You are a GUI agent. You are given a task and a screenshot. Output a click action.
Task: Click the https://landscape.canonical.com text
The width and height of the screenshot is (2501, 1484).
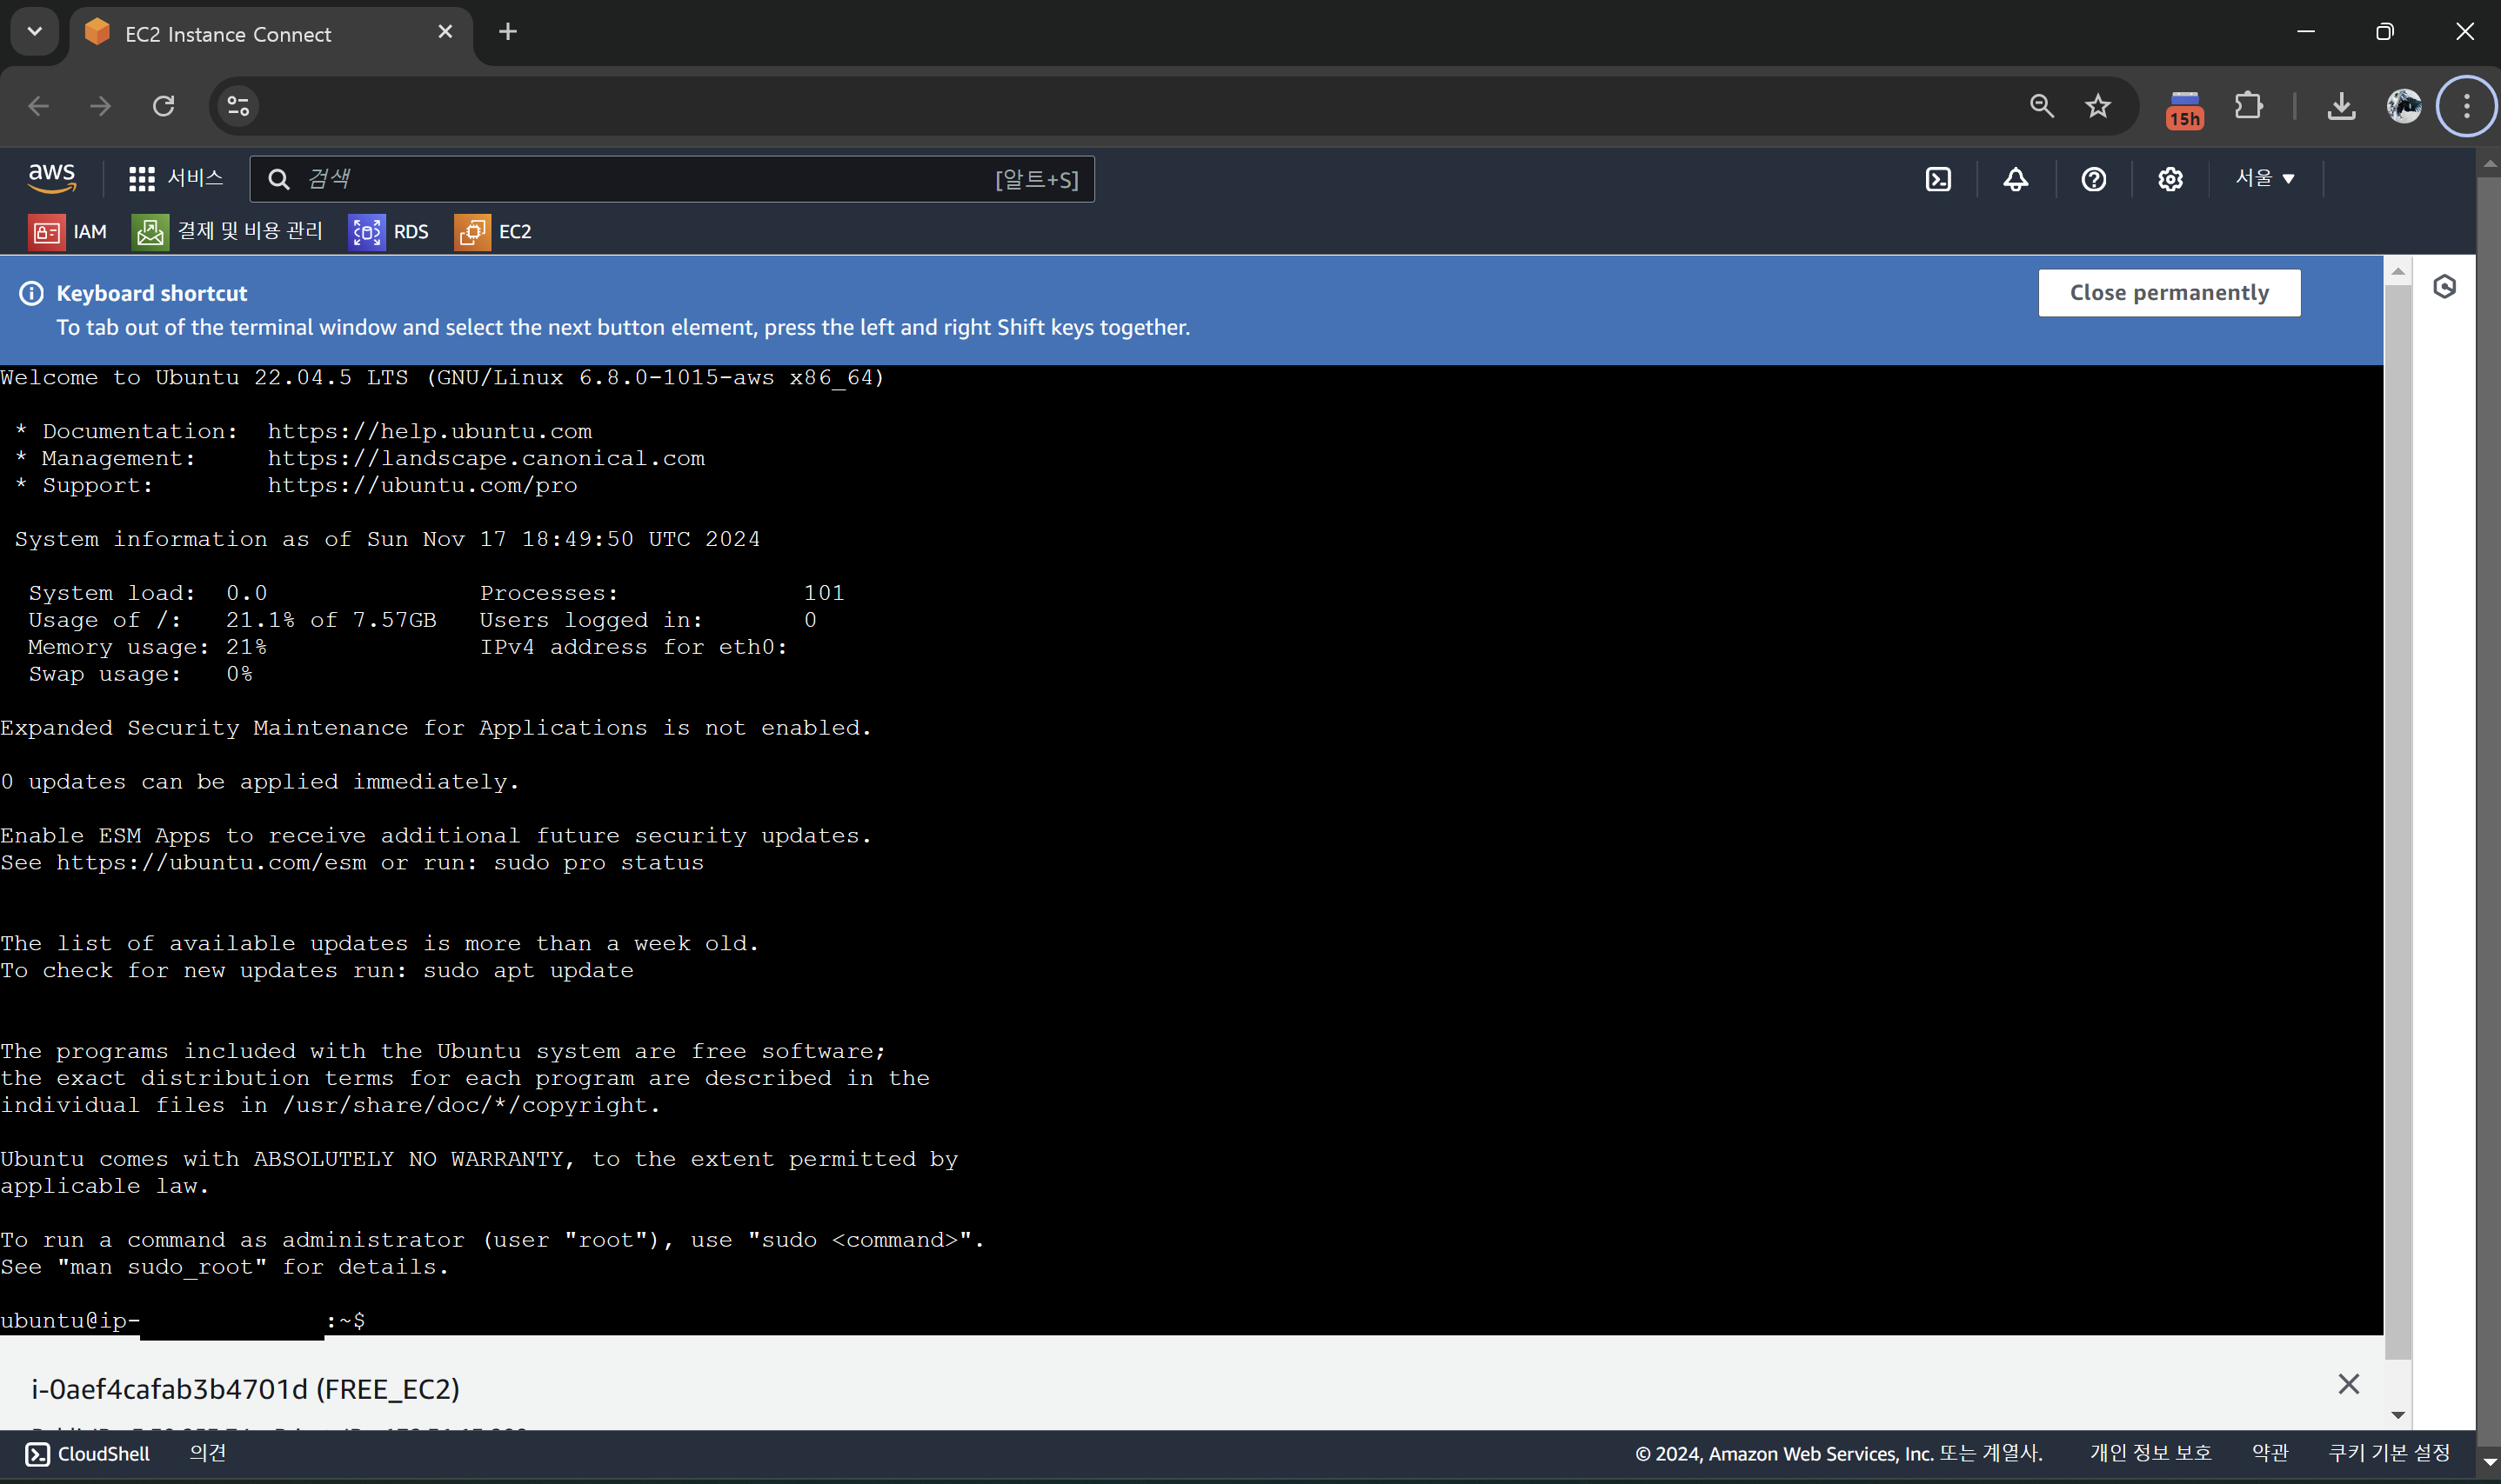click(x=486, y=458)
